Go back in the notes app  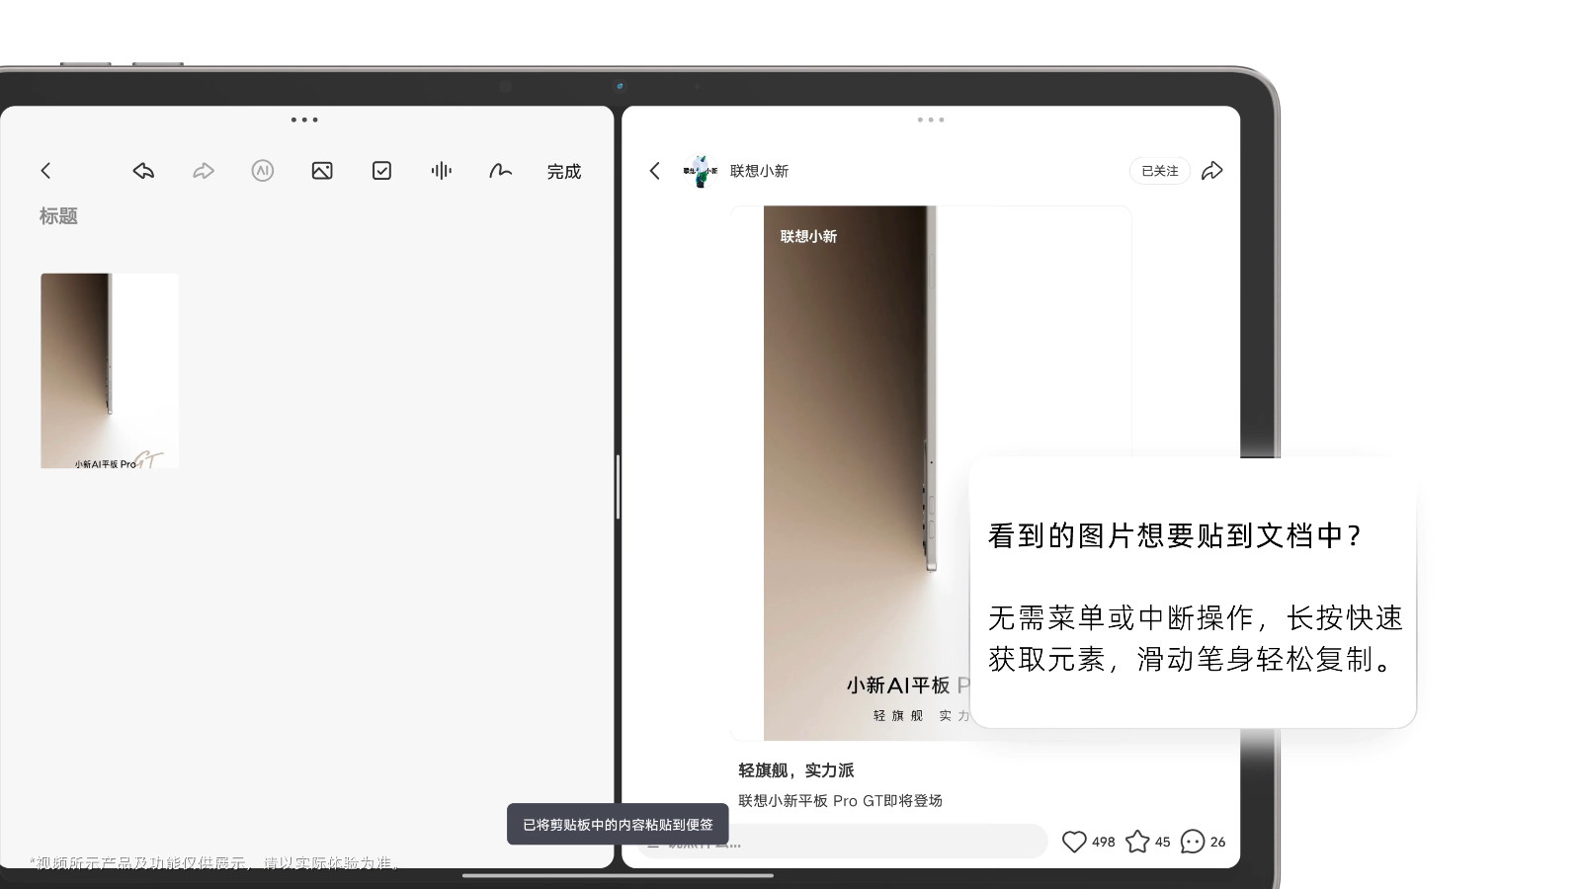coord(45,171)
